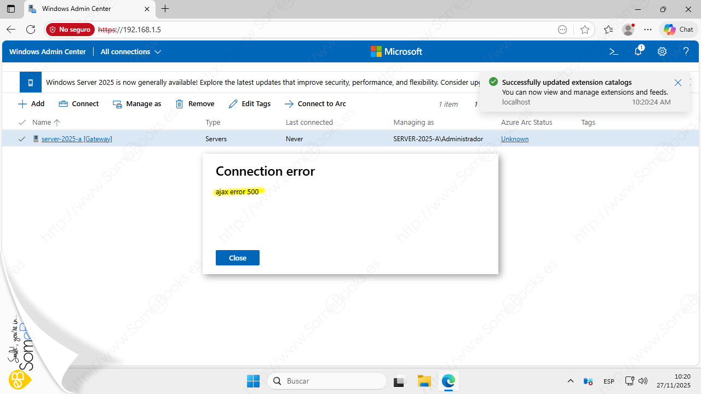Open the notifications bell
The height and width of the screenshot is (394, 701).
coord(638,51)
